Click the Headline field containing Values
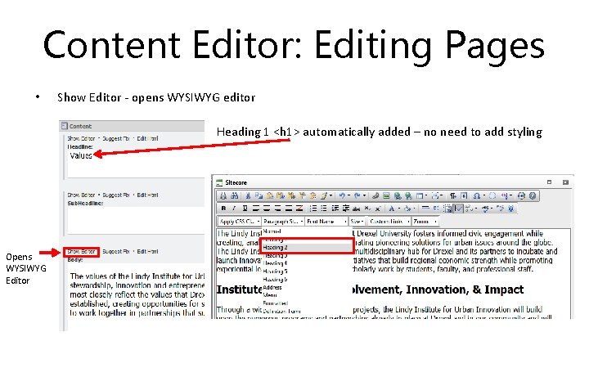Viewport: 589px width, 368px height. (x=135, y=164)
